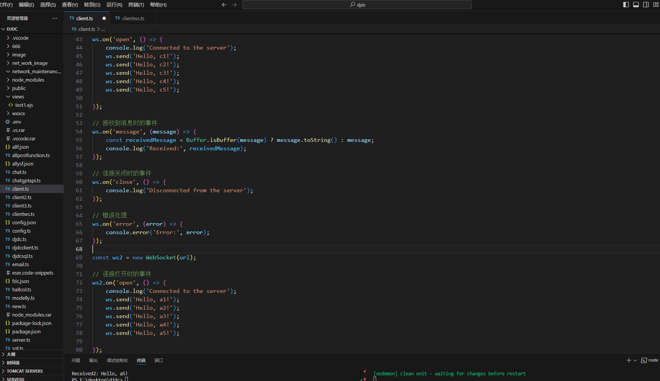
Task: Open 运行(R) menu
Action: pyautogui.click(x=114, y=5)
